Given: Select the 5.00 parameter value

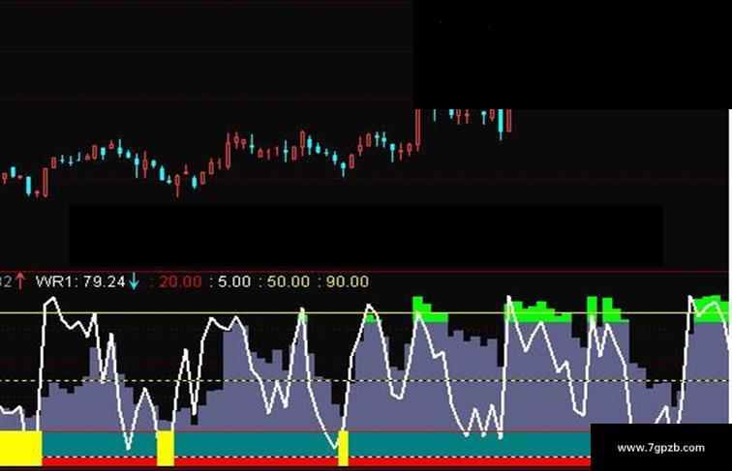Looking at the screenshot, I should 234,281.
